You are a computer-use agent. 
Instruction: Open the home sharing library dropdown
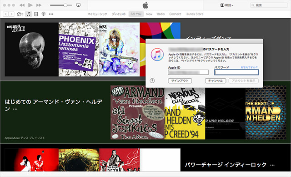[20, 14]
